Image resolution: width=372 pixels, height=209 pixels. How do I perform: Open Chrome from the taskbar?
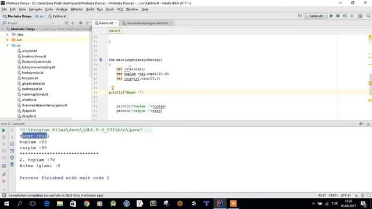click(x=87, y=204)
